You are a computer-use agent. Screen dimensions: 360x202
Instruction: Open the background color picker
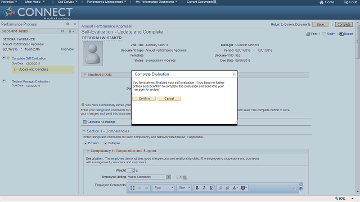[244, 188]
